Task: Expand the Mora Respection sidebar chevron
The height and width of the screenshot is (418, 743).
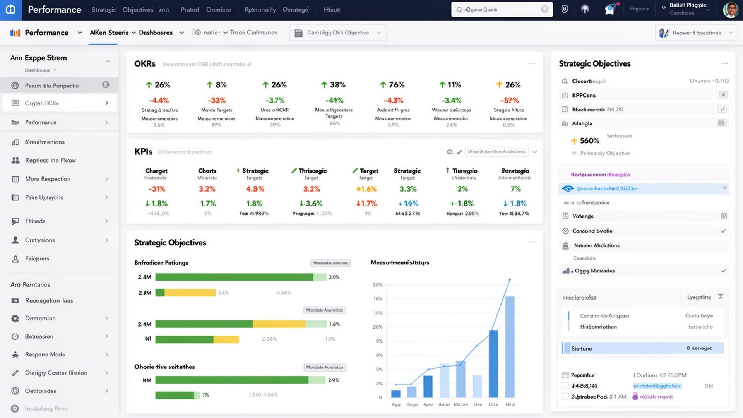Action: point(106,179)
